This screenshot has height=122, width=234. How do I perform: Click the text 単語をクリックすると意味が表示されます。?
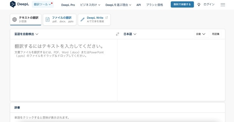click(42, 117)
